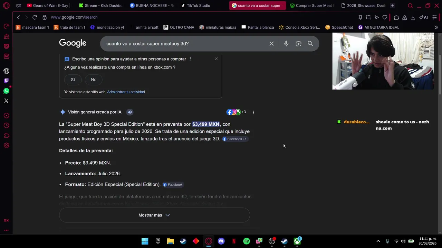Open the pinboard pin icon in toolbar

click(361, 18)
